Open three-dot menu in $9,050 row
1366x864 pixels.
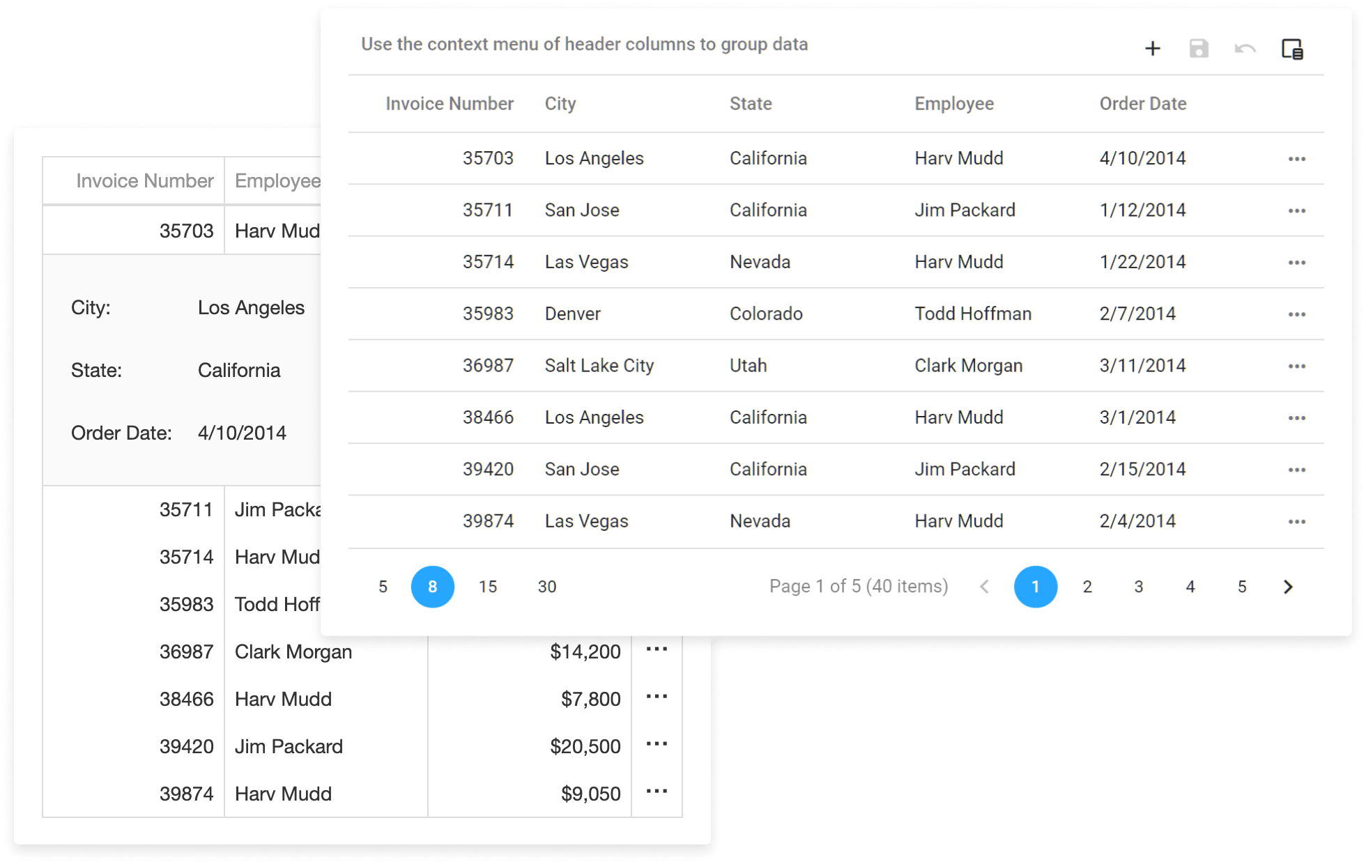(657, 792)
